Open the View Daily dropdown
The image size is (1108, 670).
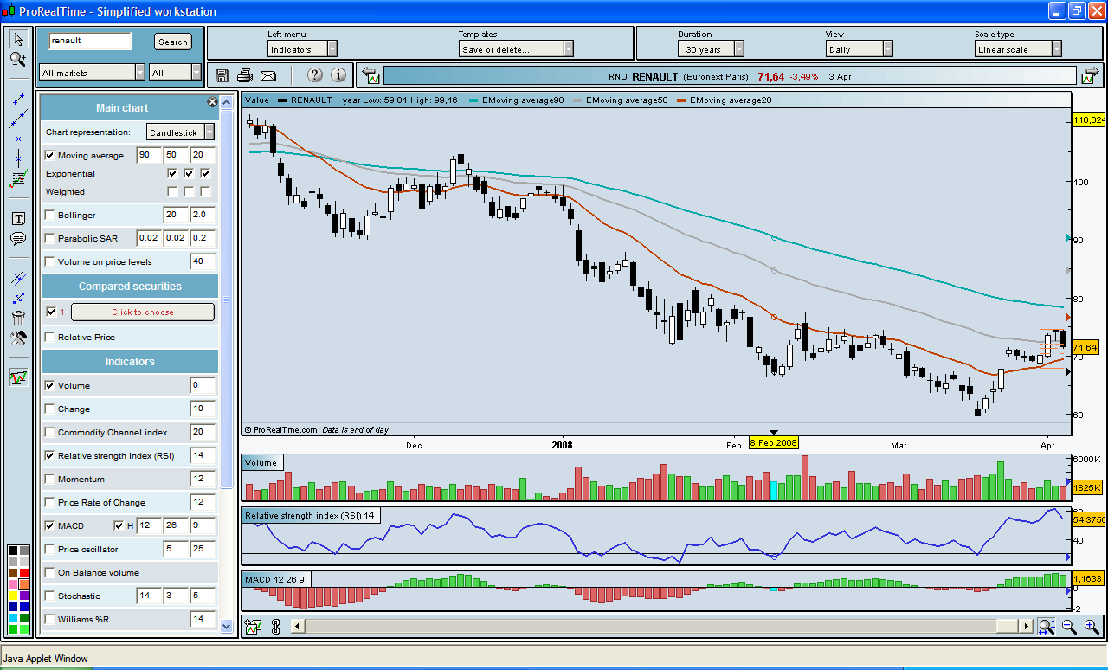coord(860,49)
